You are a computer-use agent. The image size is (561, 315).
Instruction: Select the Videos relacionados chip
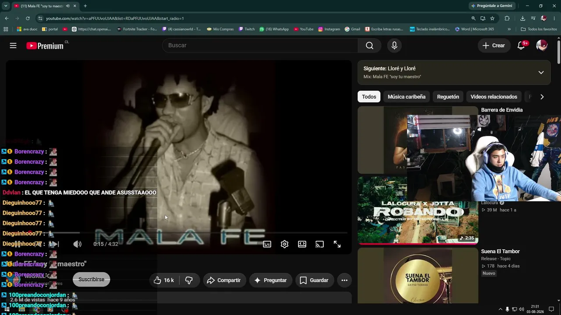pos(494,97)
